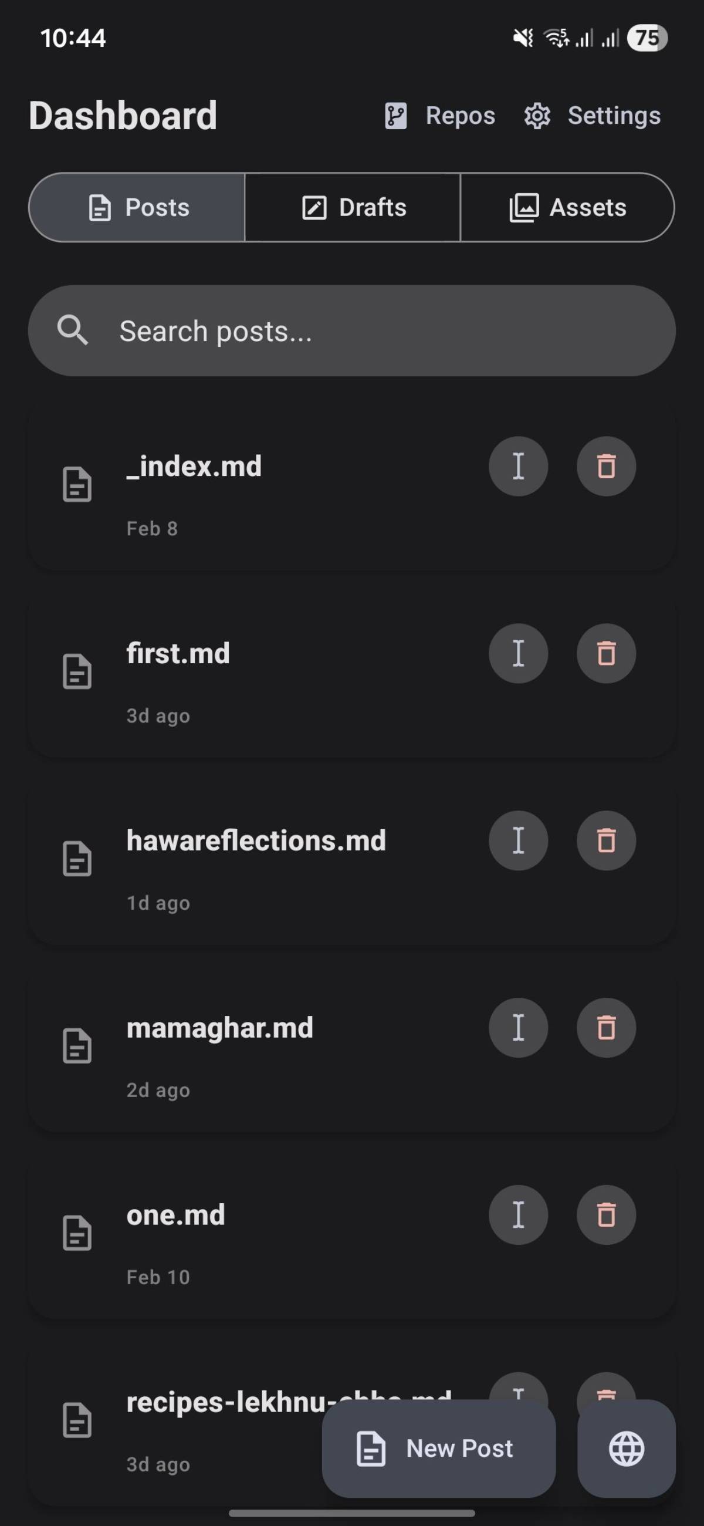Screen dimensions: 704x1526
Task: Delete the one.md post
Action: pos(605,1215)
